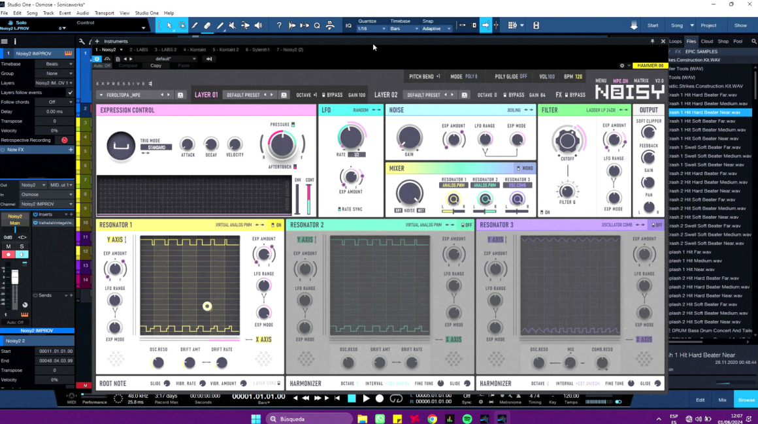Enable the Mixer MONO toggle

pos(525,168)
